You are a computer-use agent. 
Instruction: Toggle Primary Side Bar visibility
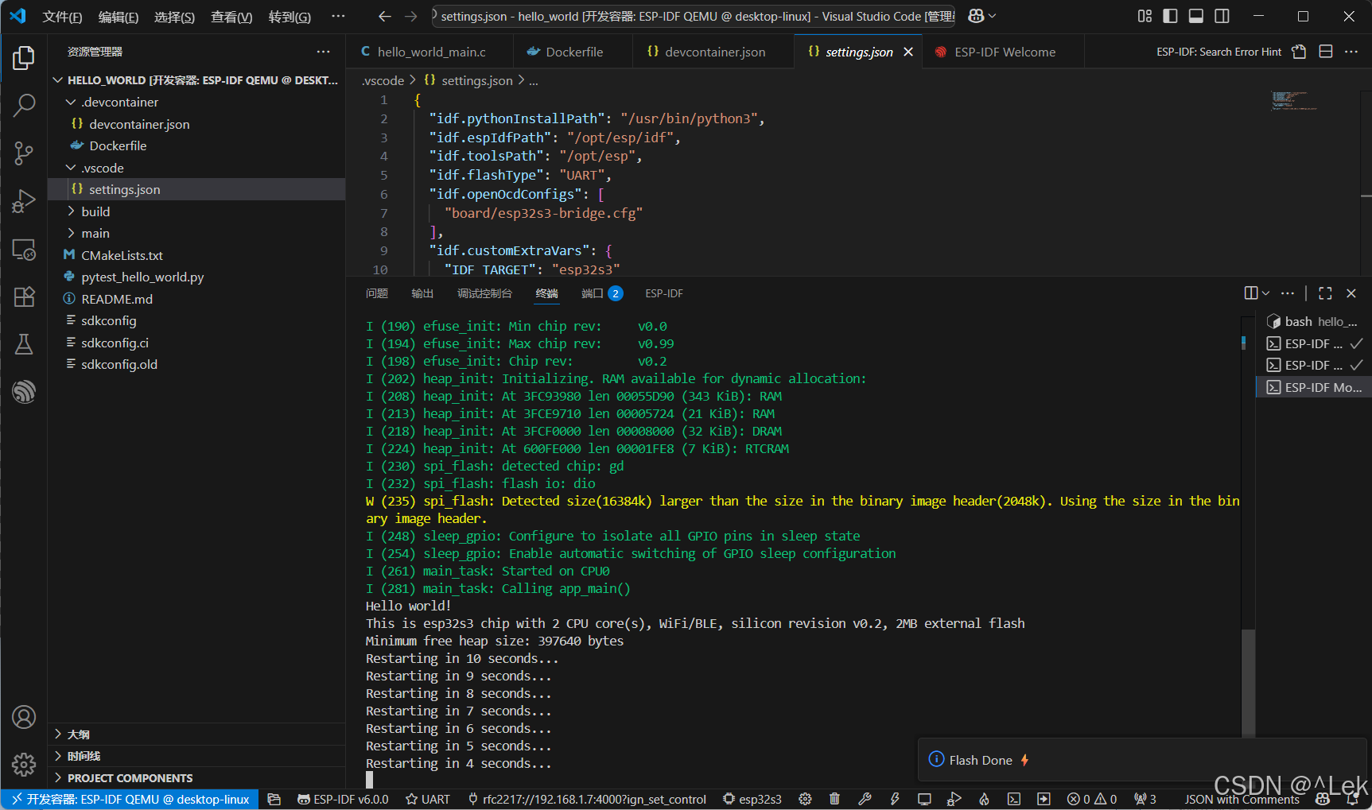tap(1170, 16)
